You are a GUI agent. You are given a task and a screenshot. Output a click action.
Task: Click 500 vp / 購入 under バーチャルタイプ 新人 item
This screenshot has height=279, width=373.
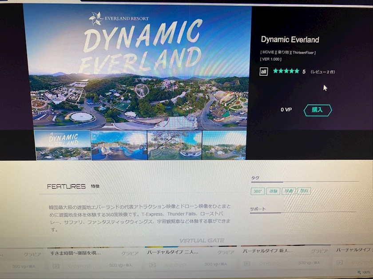tap(309, 263)
